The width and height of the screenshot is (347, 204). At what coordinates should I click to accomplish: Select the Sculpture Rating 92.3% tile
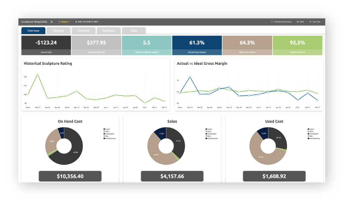point(298,45)
